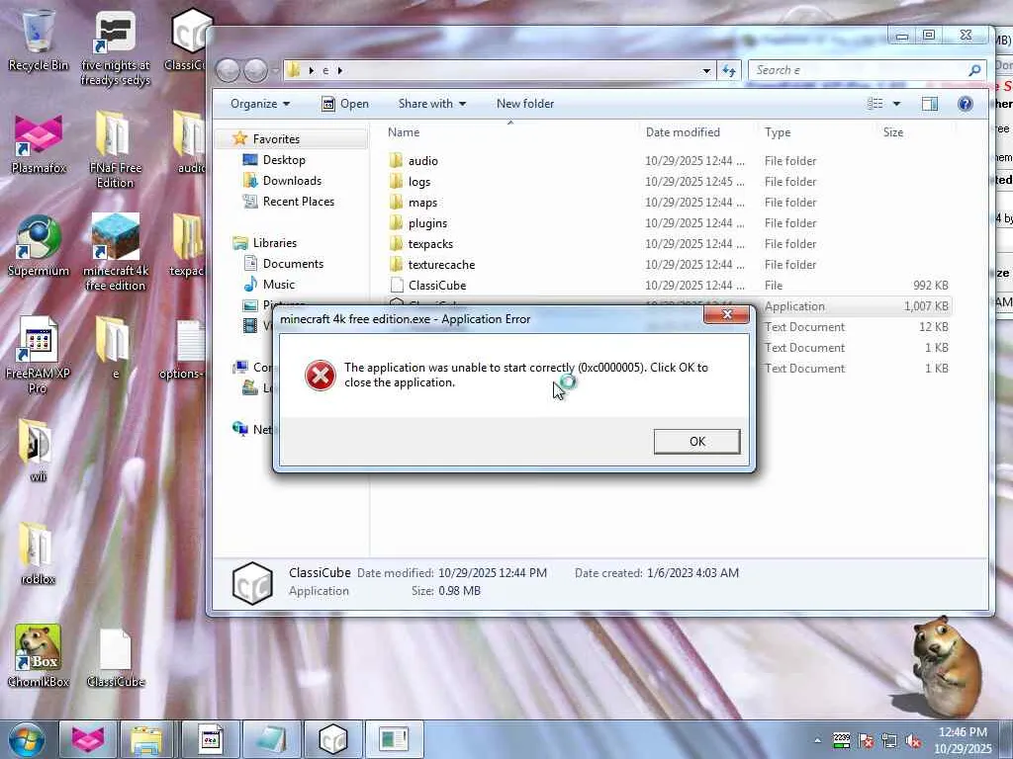Click the muted volume tray icon

913,740
